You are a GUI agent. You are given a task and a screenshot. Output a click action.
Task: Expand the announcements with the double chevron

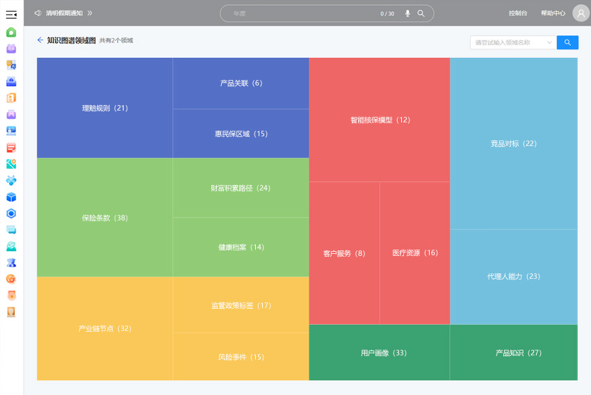pos(90,13)
